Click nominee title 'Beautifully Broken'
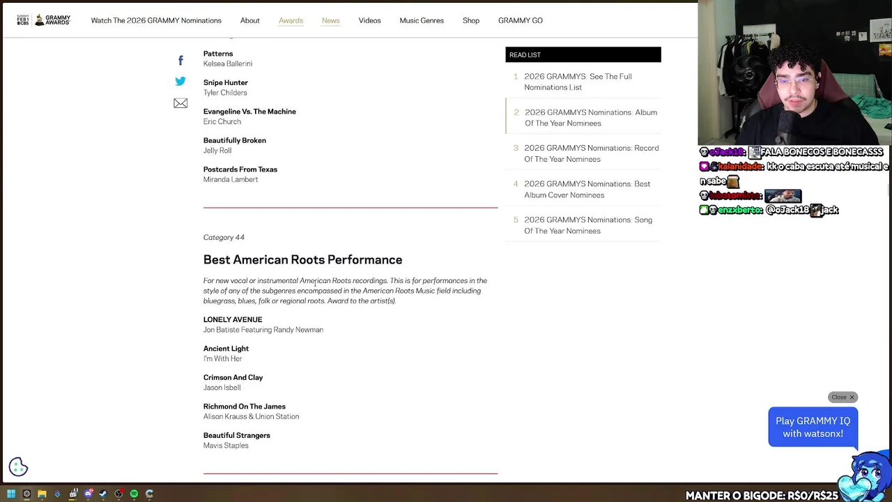The width and height of the screenshot is (892, 502). pos(234,140)
